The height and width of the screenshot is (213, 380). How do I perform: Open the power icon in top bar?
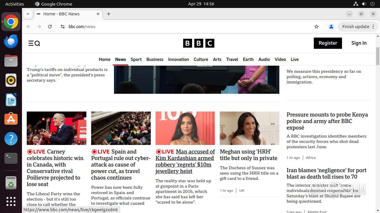[373, 4]
